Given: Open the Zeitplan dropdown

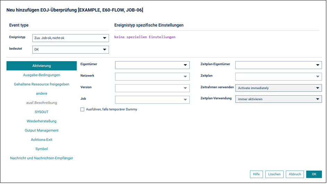Looking at the screenshot, I should [278, 77].
